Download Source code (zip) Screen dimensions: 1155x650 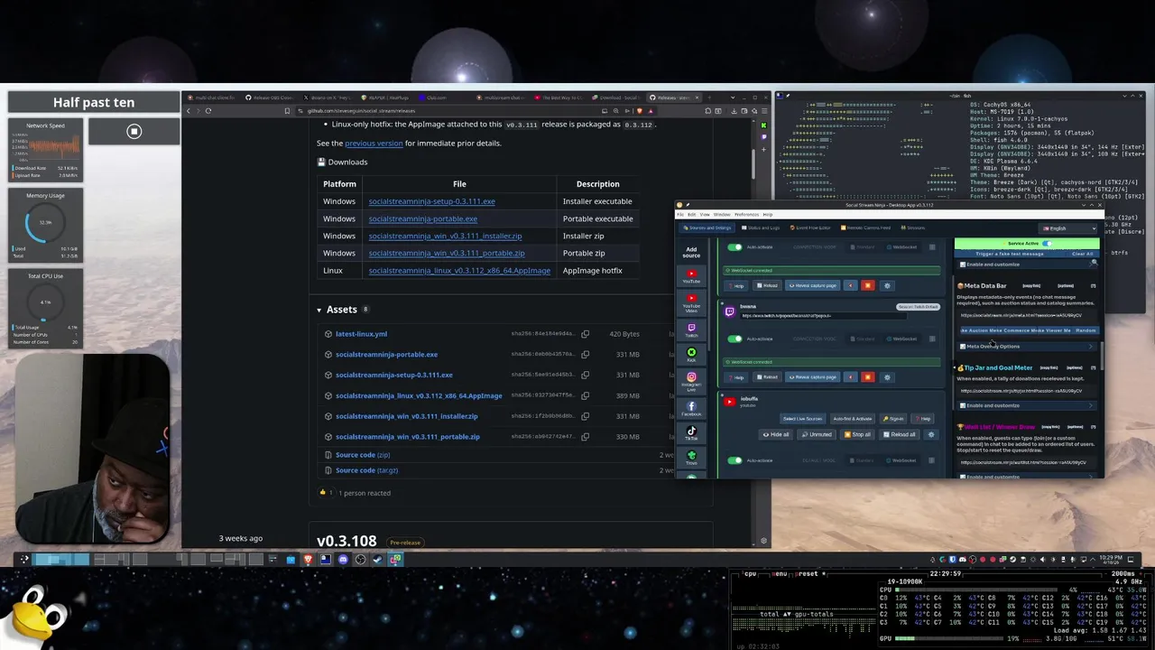363,455
